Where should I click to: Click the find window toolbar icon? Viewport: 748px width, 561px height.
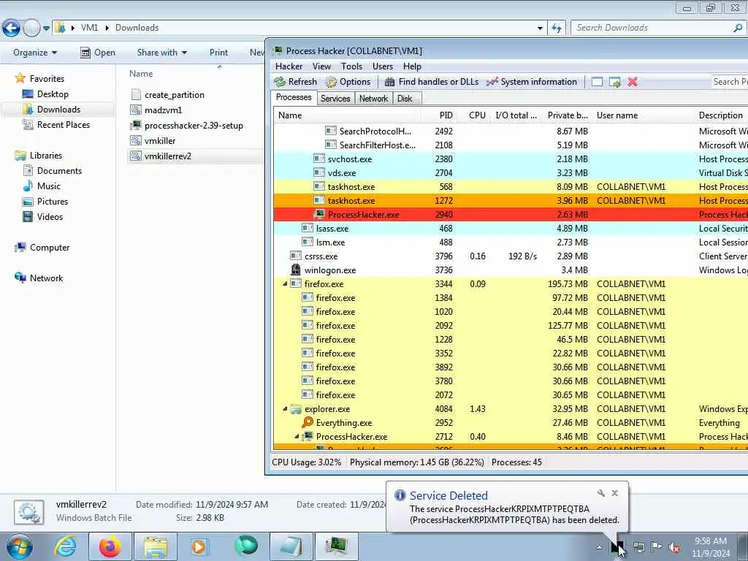pos(597,82)
